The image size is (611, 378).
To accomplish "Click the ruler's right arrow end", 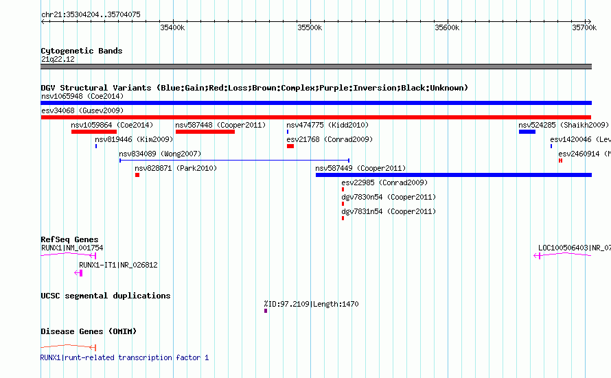I will click(589, 22).
